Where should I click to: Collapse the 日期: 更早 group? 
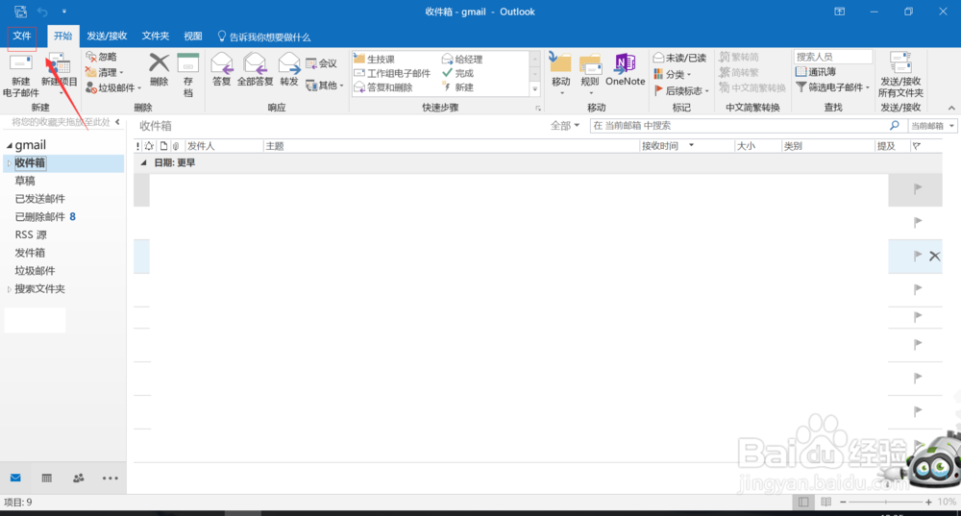tap(143, 163)
